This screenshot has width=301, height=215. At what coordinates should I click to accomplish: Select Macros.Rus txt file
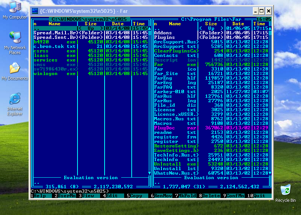pos(211,119)
